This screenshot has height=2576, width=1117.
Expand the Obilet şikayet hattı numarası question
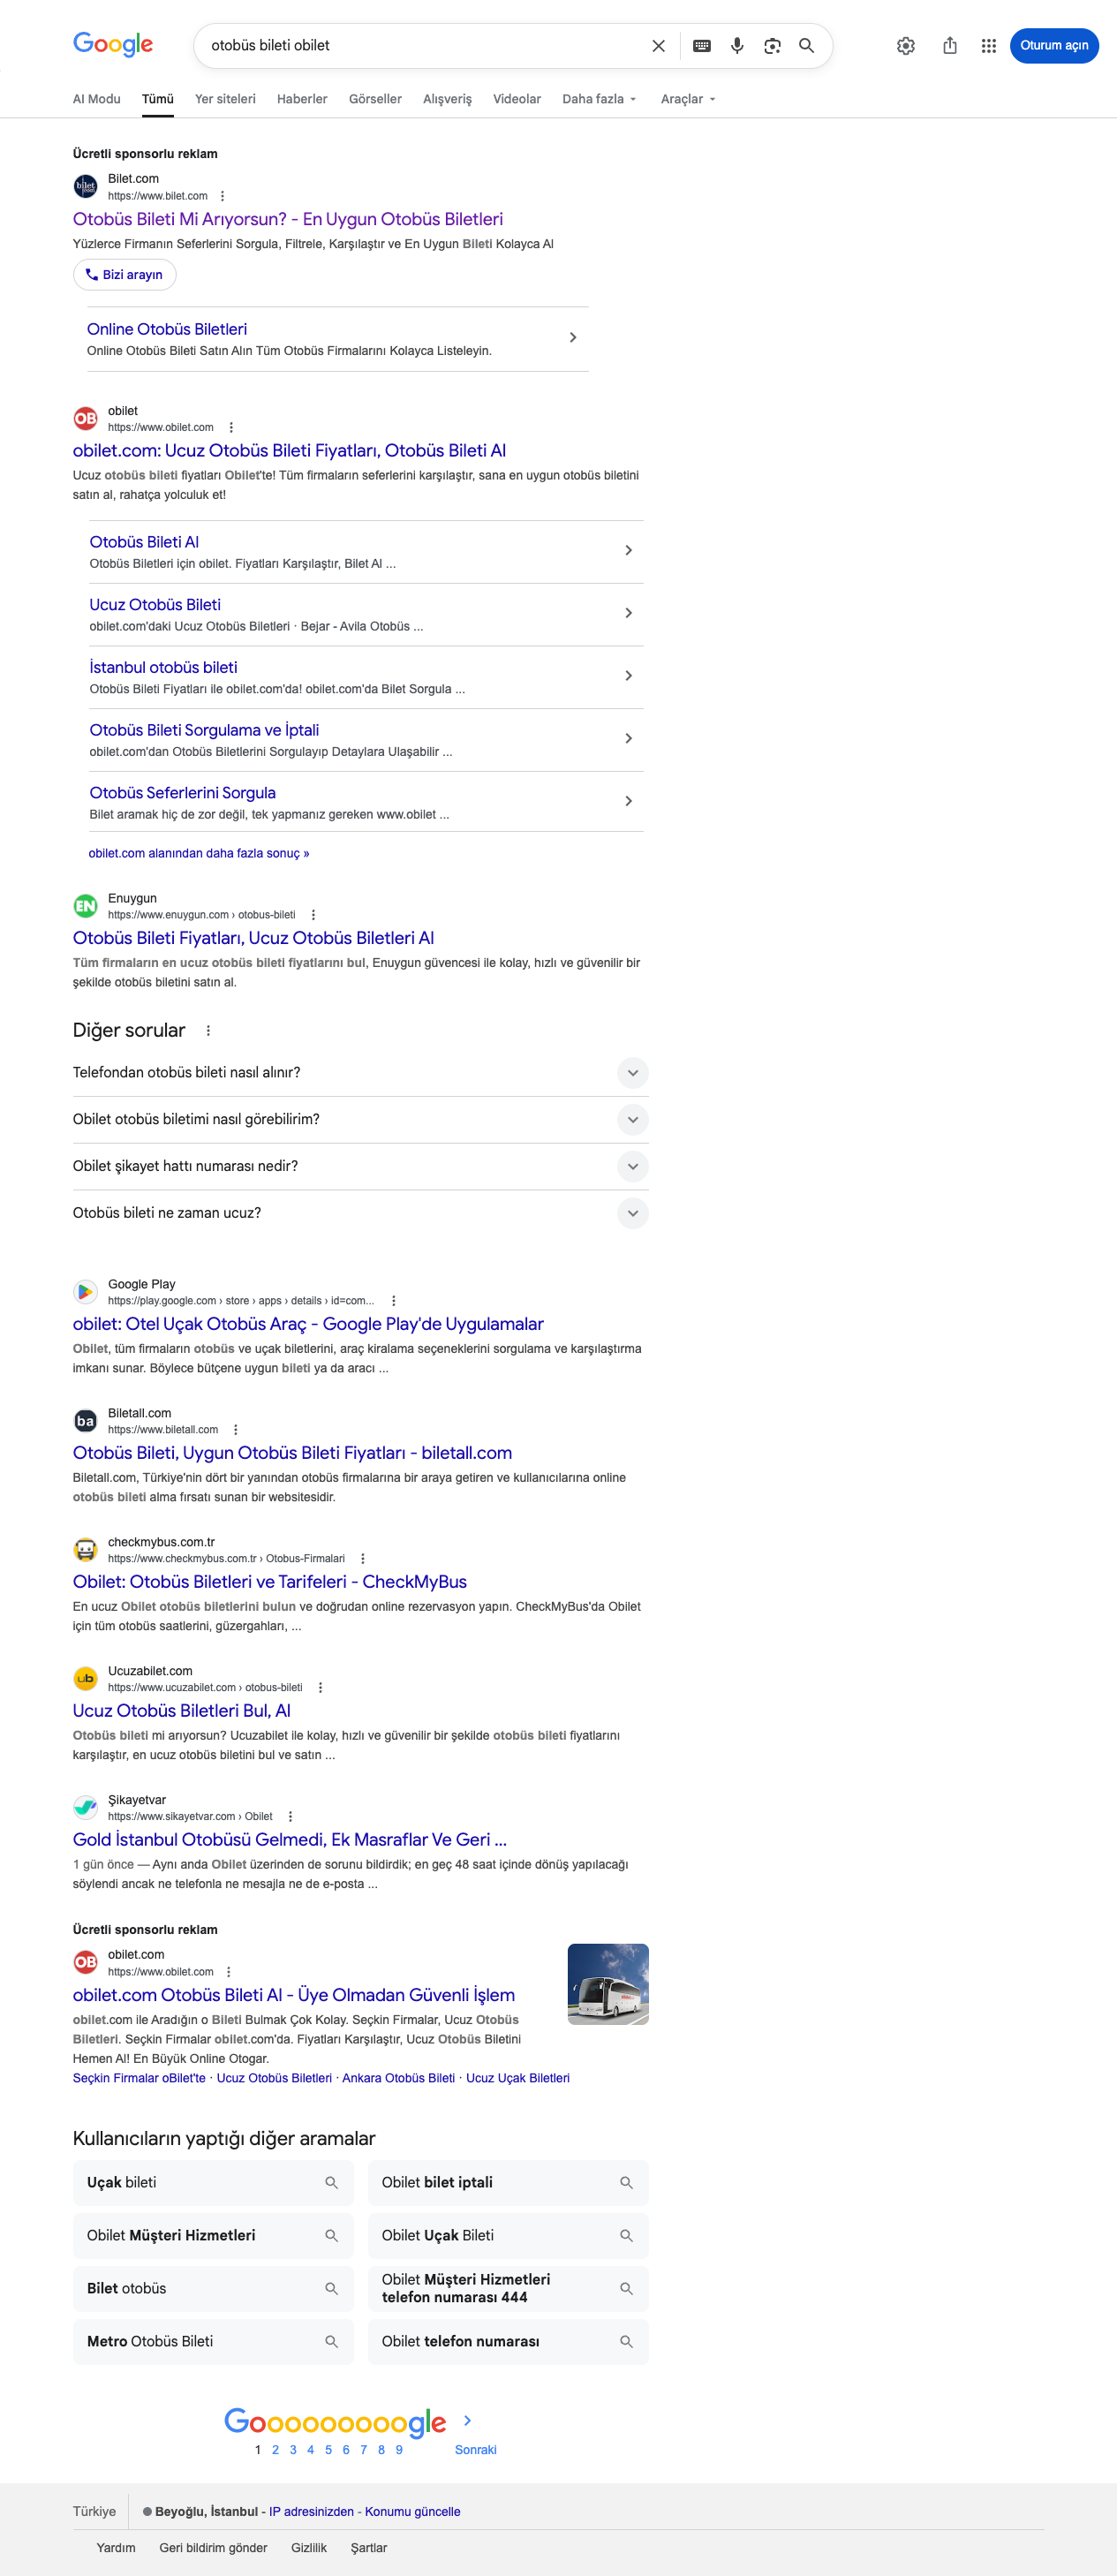point(360,1167)
